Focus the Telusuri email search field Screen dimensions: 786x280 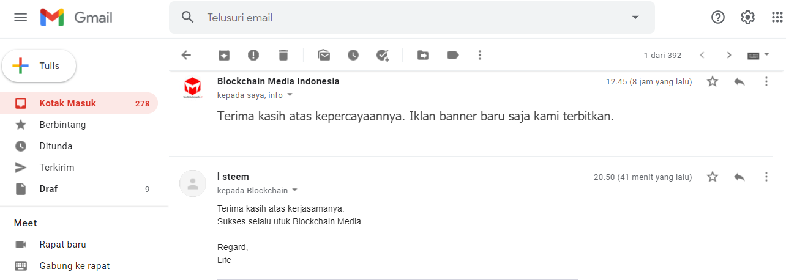(x=411, y=17)
